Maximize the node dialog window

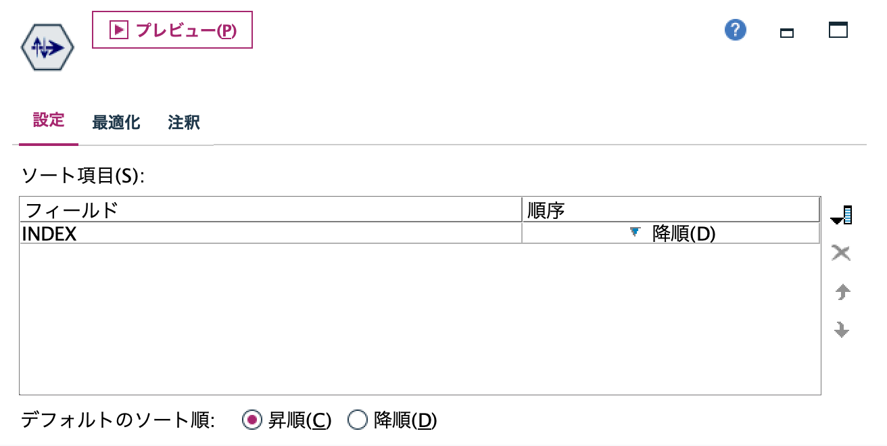coord(838,30)
